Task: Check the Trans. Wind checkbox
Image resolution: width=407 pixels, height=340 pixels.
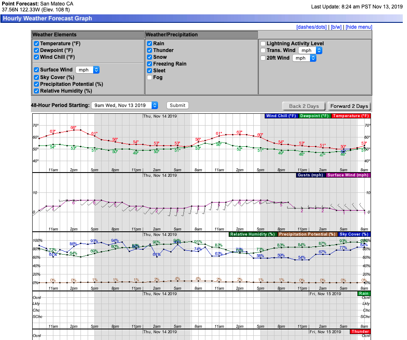Action: [x=263, y=50]
